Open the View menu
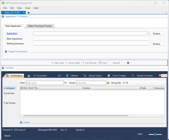This screenshot has width=169, height=140. (19, 8)
